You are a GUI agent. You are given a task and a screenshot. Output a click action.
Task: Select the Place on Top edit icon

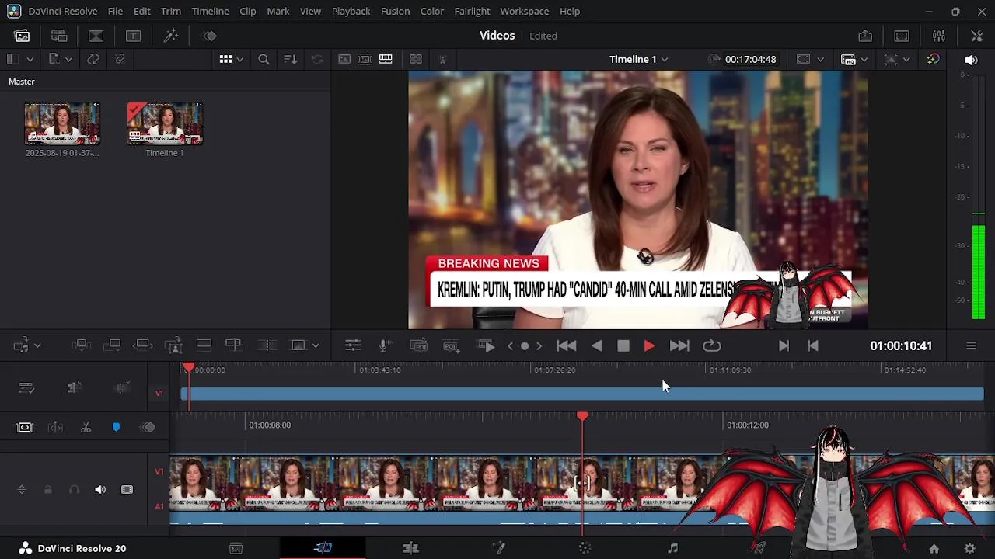coord(204,345)
